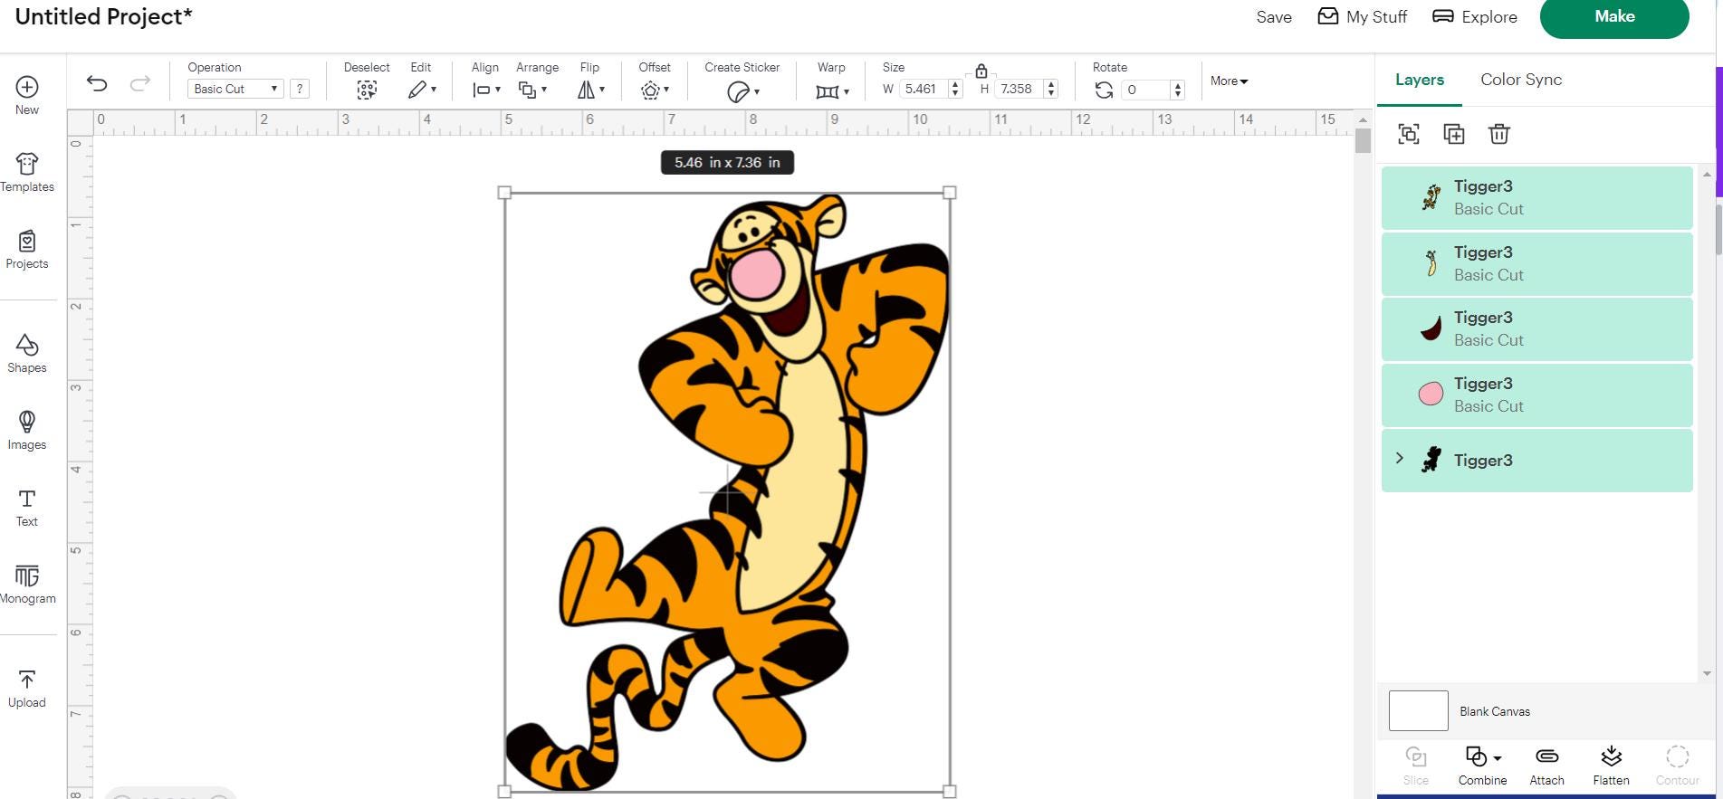Screen dimensions: 1723x799
Task: Click the Width size input field
Action: click(924, 89)
